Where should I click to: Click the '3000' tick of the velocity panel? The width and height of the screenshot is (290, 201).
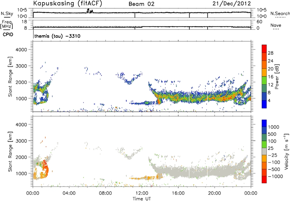21,141
